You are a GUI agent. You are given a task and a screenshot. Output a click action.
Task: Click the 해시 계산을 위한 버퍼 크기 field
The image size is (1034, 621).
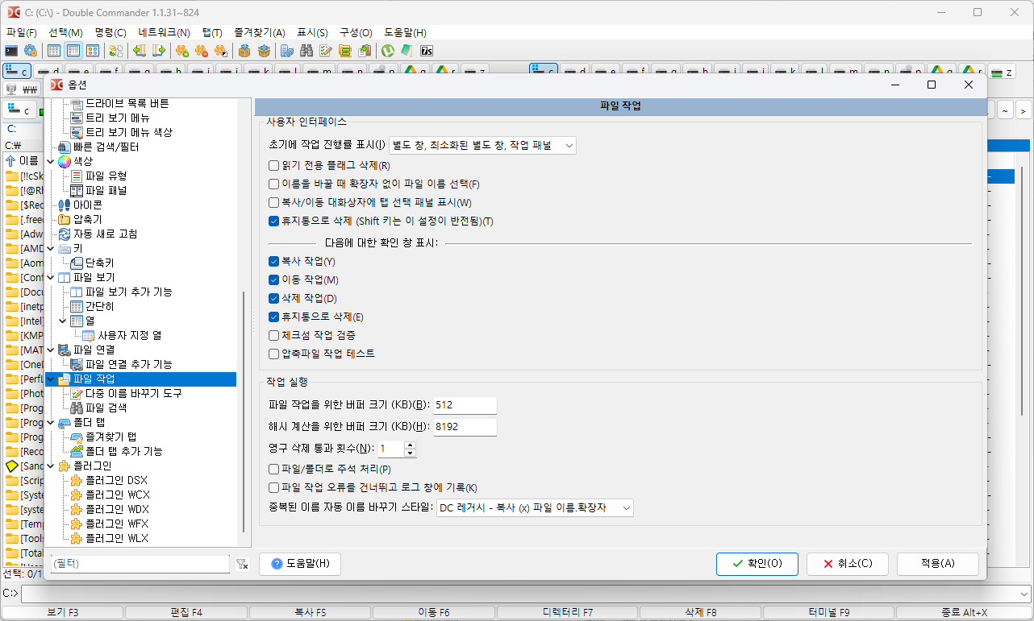pyautogui.click(x=465, y=426)
